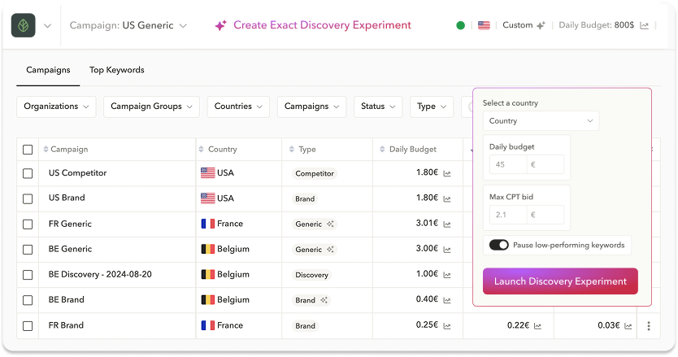Check the FR Brand row checkbox
The height and width of the screenshot is (357, 678).
click(28, 326)
